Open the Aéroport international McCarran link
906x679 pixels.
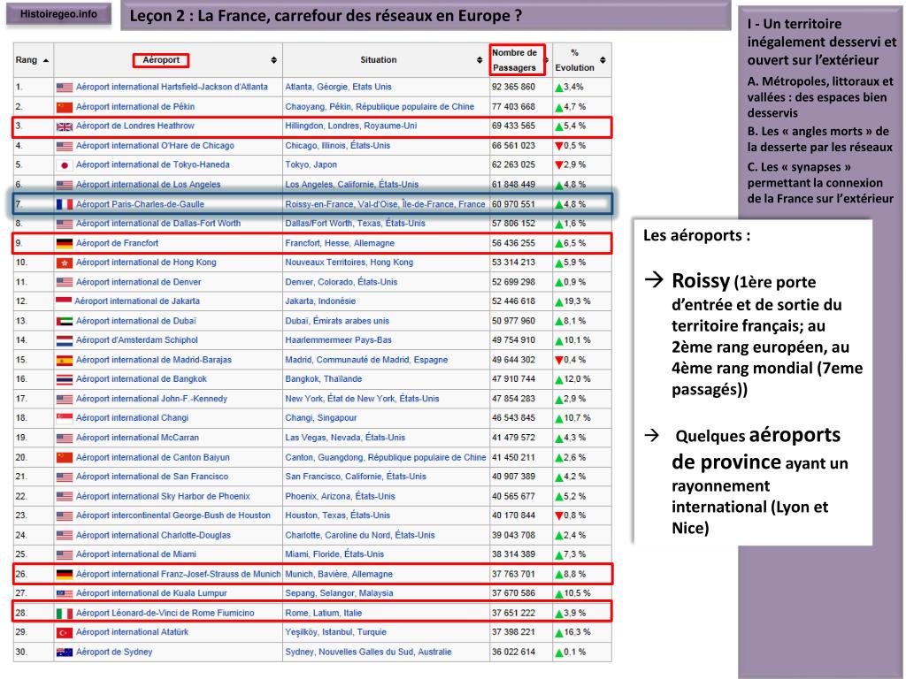click(x=137, y=438)
